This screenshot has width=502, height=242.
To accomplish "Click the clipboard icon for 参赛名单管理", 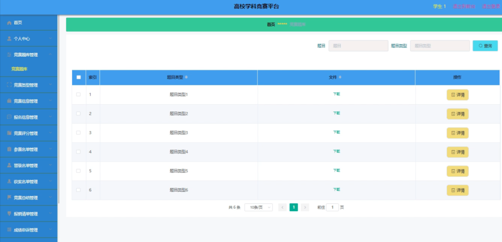I will tap(9, 150).
